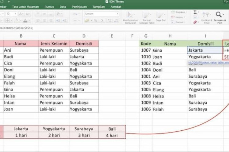Expand the Sisipkan insert dropdown

[187, 12]
